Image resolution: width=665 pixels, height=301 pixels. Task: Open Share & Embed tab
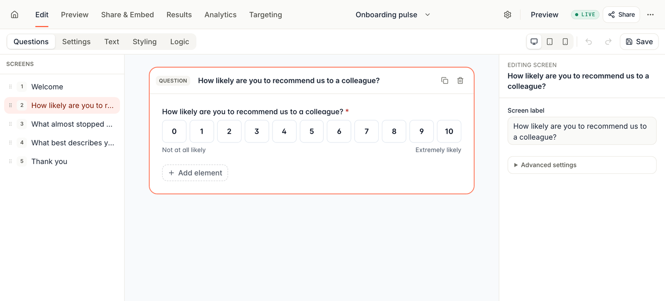(127, 15)
